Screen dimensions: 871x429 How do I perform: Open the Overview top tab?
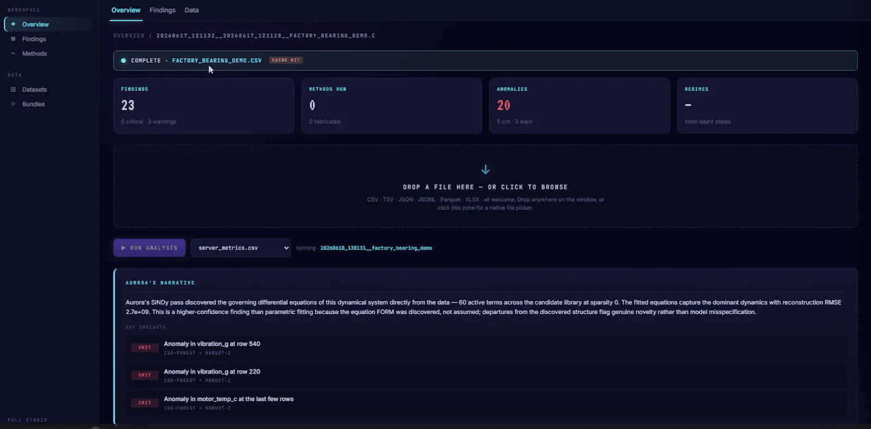126,10
